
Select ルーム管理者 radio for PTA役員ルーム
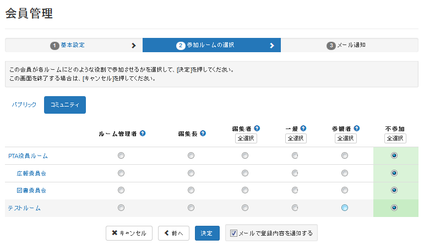[x=121, y=155]
